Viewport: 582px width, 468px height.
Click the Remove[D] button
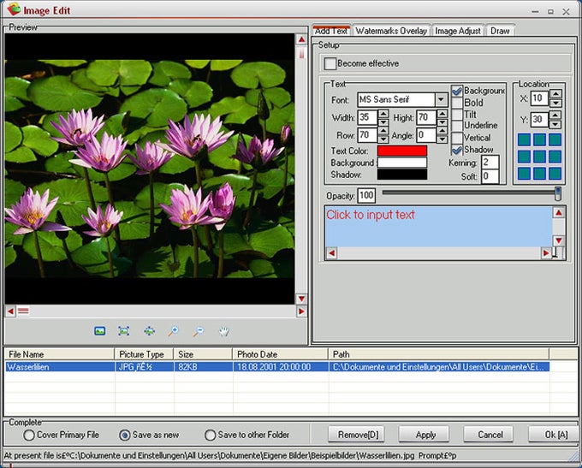(357, 435)
